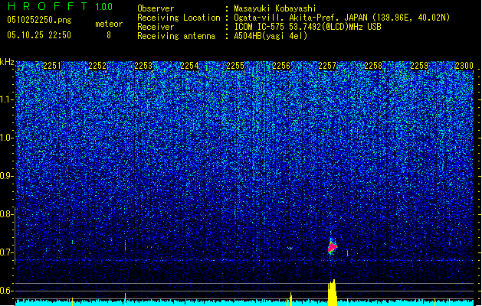Click the green 'meteor' label

[109, 24]
